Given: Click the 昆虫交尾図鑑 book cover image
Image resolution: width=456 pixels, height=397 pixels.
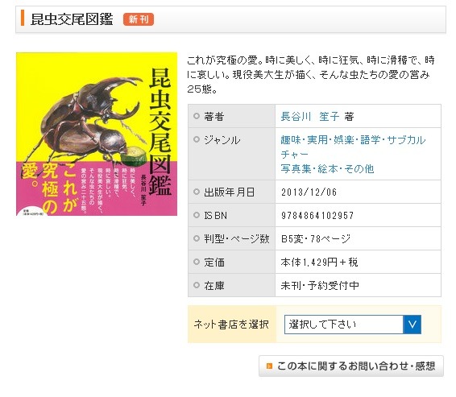Looking at the screenshot, I should click(x=97, y=134).
